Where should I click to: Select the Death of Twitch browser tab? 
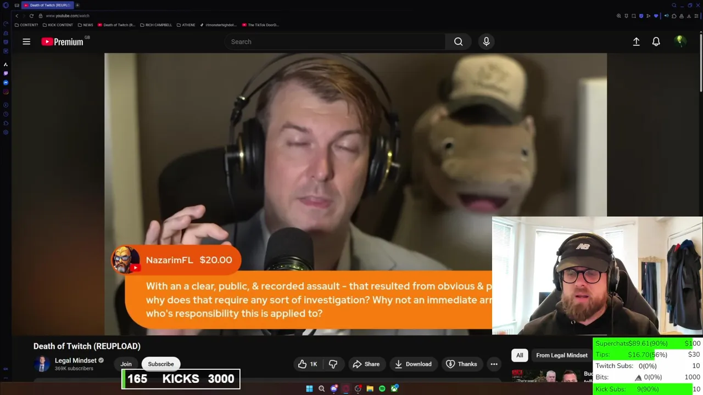[x=47, y=5]
